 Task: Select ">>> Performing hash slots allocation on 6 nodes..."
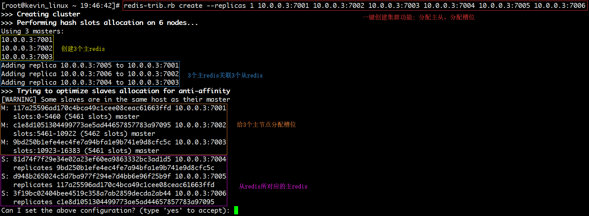coord(100,23)
